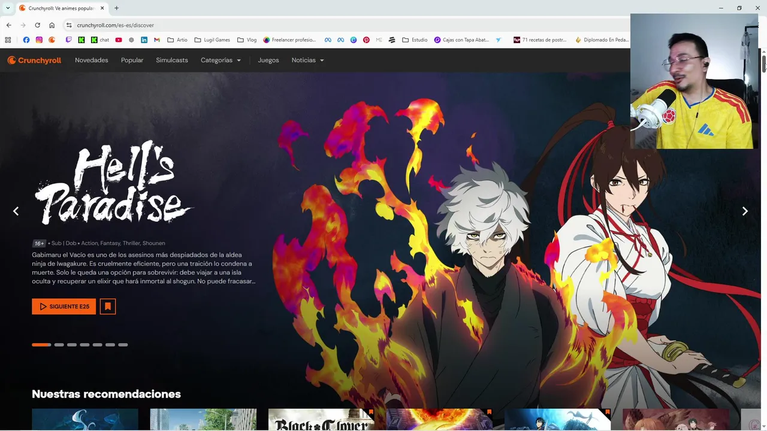Open the Instagram bookmark

click(39, 40)
